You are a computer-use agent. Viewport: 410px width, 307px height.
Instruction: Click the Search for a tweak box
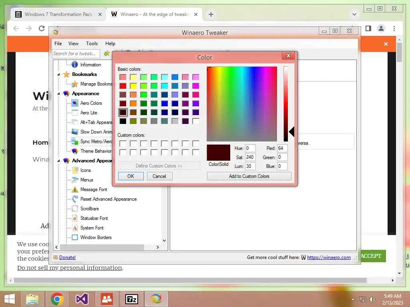[x=76, y=54]
